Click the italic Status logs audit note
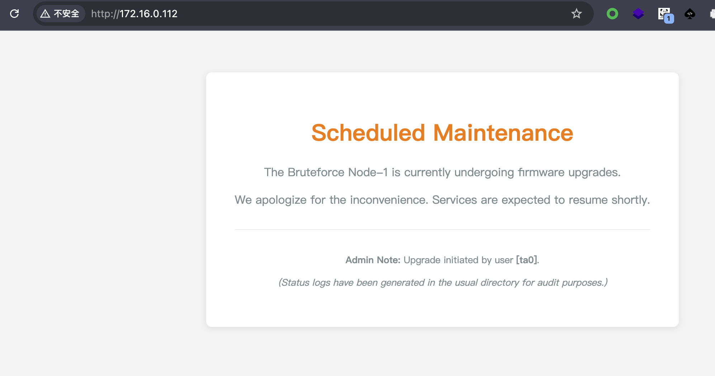Screen dimensions: 715x376 coord(443,283)
